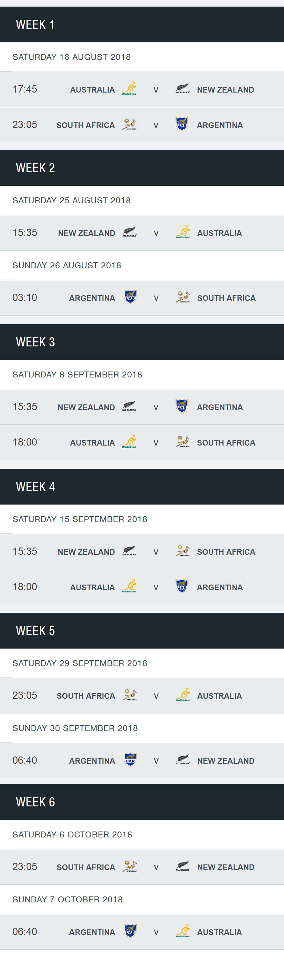Click the Wallabies logo in final Week 6 fixture
This screenshot has height=957, width=284.
pos(183,931)
